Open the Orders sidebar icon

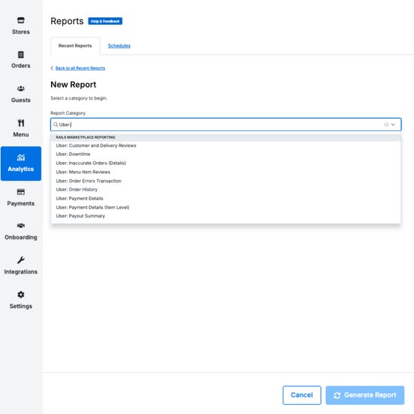pos(20,55)
